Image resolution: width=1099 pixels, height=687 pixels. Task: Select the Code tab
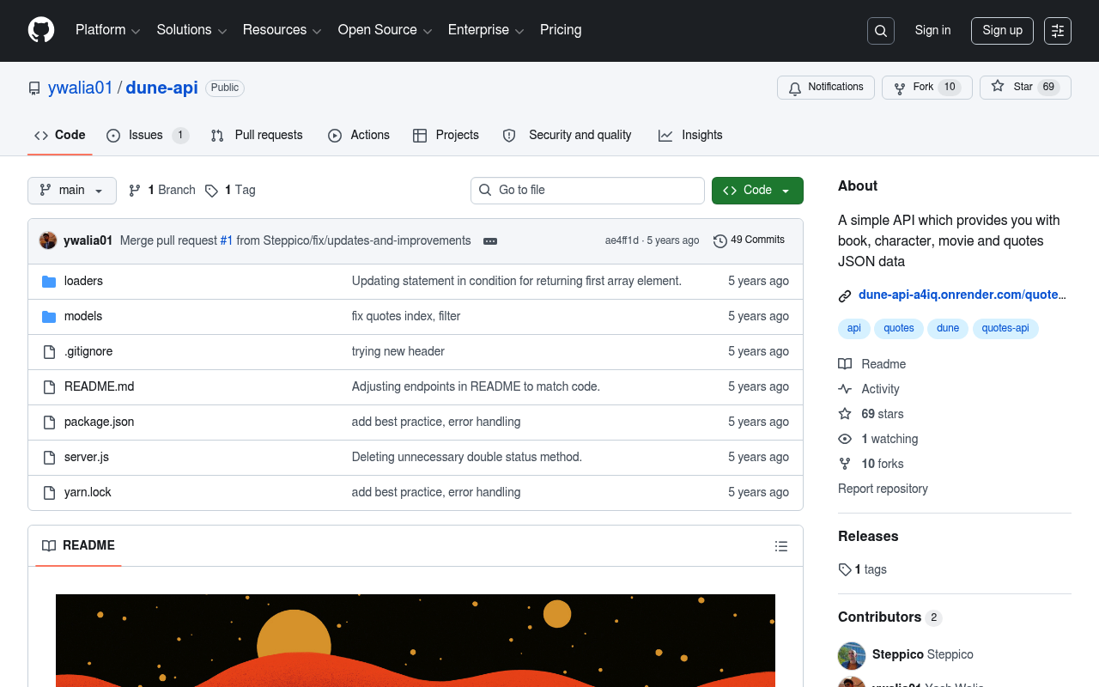click(x=60, y=136)
